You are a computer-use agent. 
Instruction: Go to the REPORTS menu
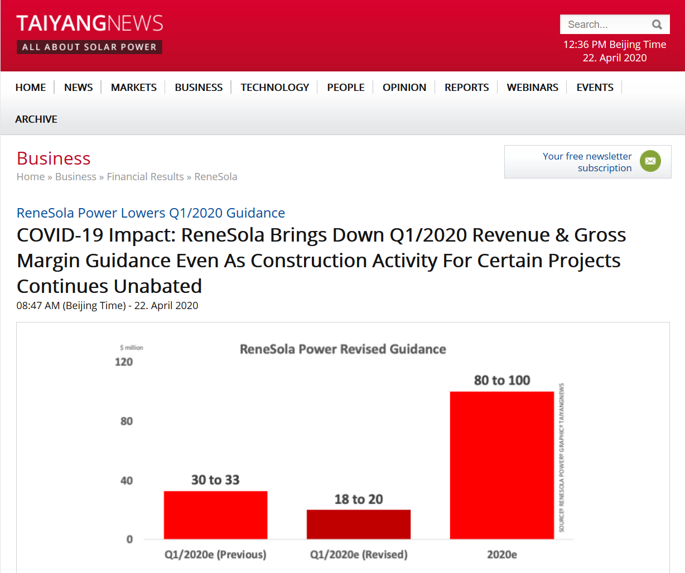[x=467, y=88]
